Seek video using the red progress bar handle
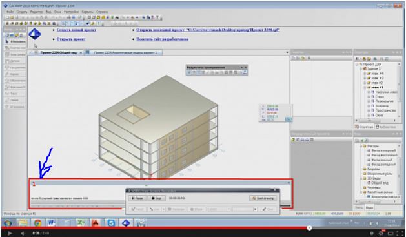Image resolution: width=406 pixels, height=237 pixels. [309, 228]
